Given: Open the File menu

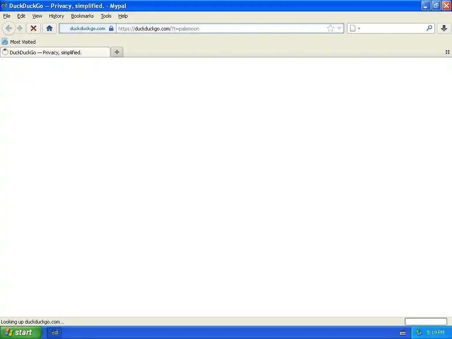Looking at the screenshot, I should pos(7,16).
